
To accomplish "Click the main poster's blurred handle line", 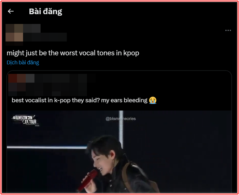I will pos(45,37).
